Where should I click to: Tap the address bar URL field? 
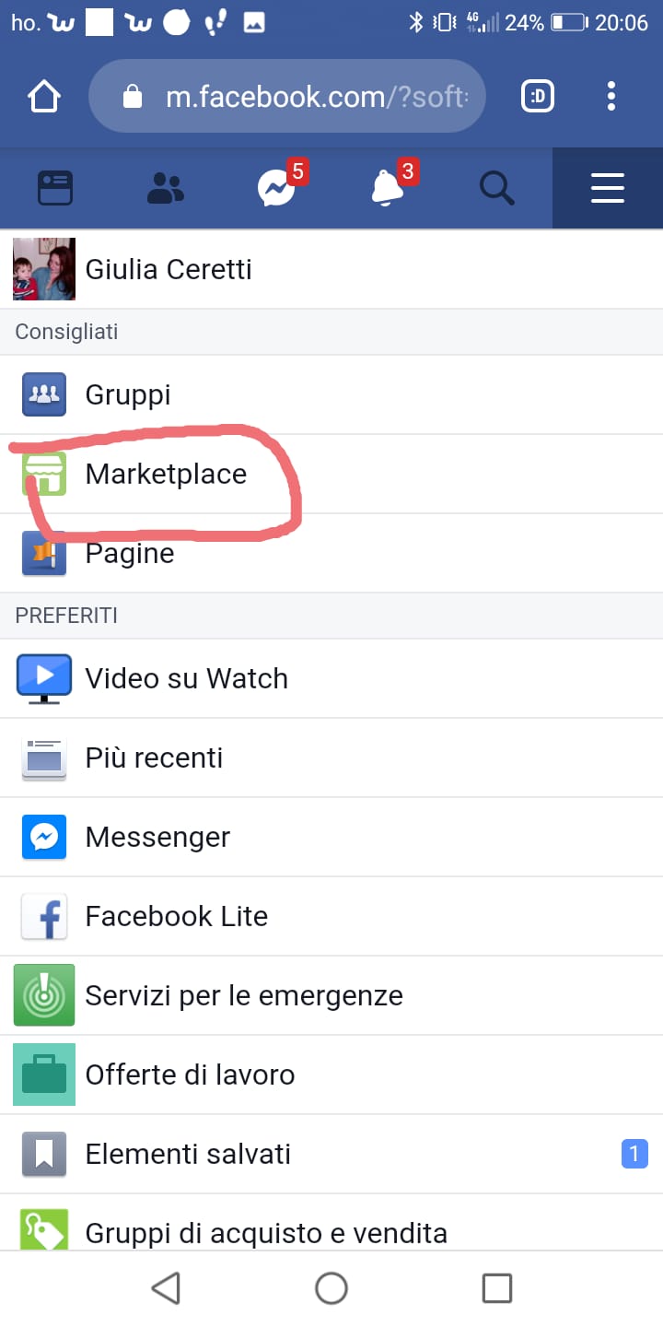pyautogui.click(x=287, y=96)
